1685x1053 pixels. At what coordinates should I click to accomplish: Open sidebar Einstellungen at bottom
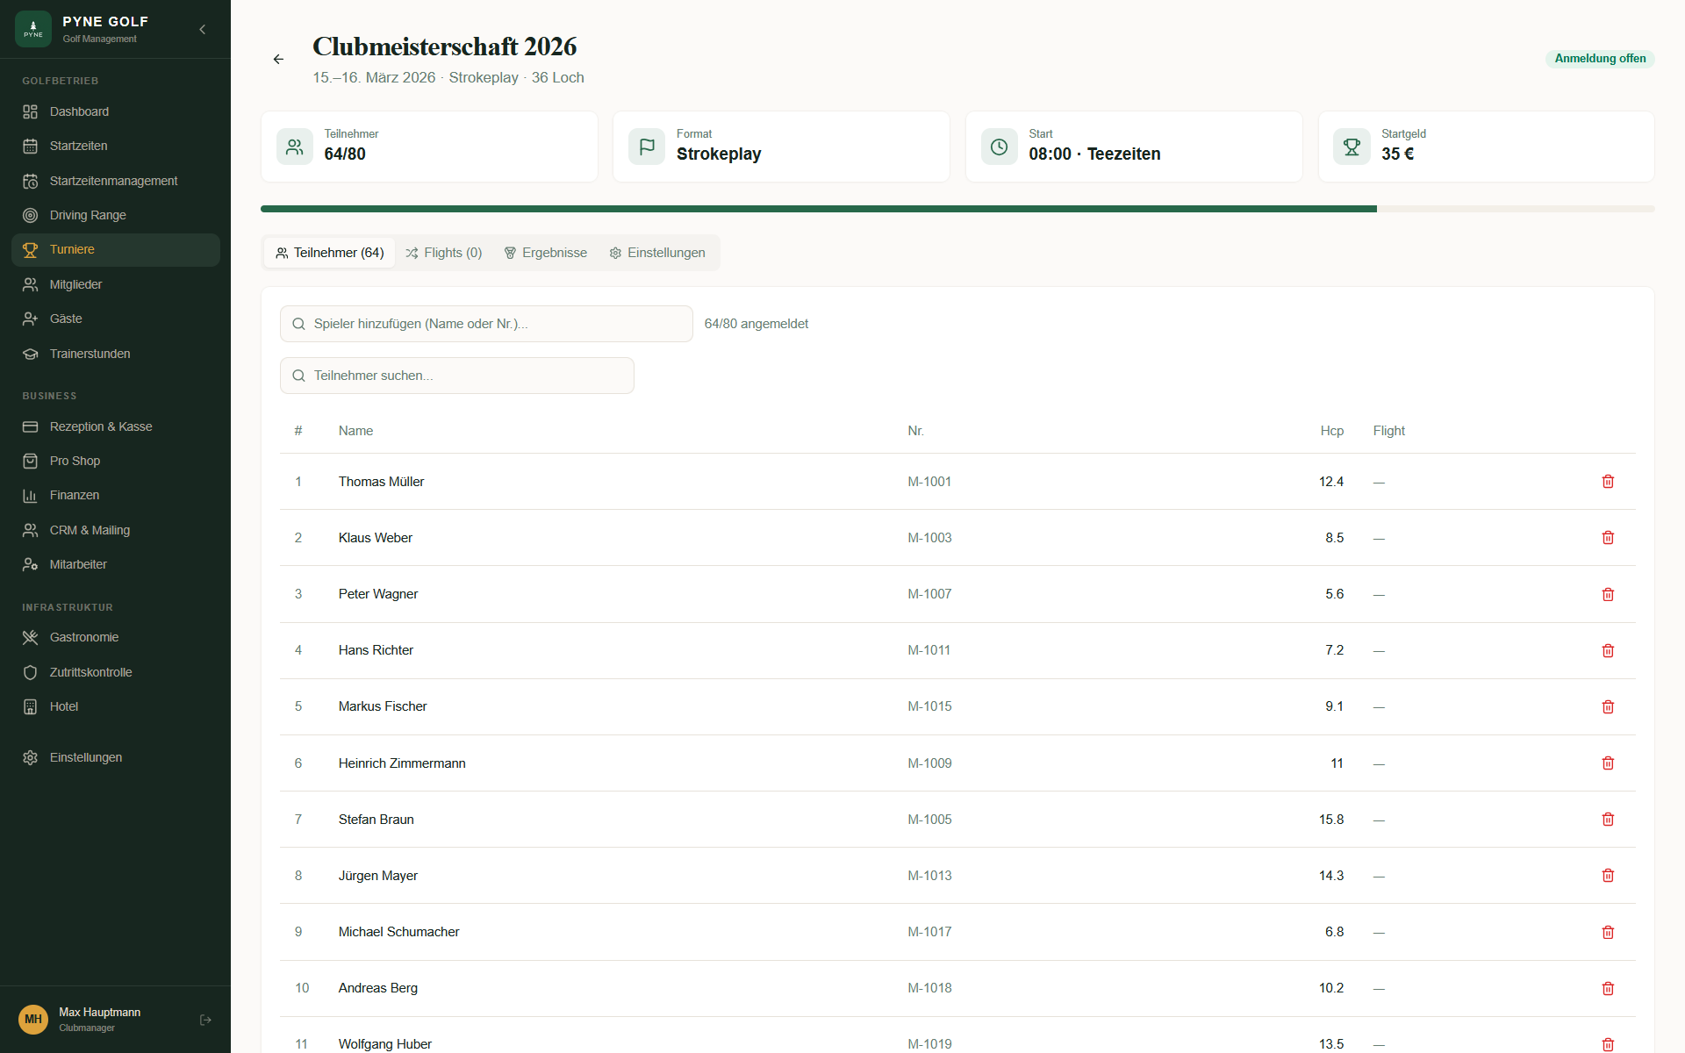(85, 757)
